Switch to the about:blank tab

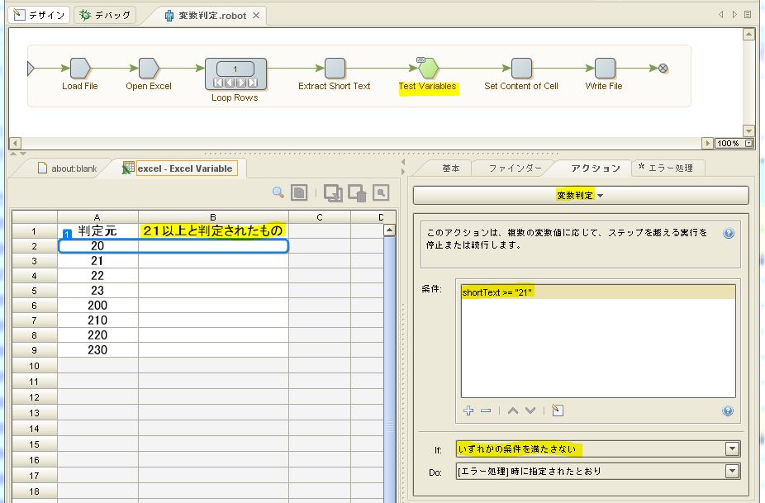coord(67,168)
